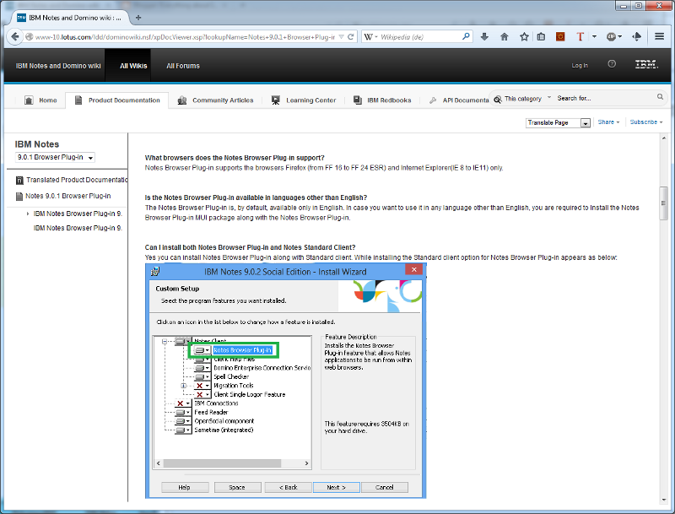This screenshot has width=675, height=514.
Task: Open the Firefox hamburger menu
Action: (659, 37)
